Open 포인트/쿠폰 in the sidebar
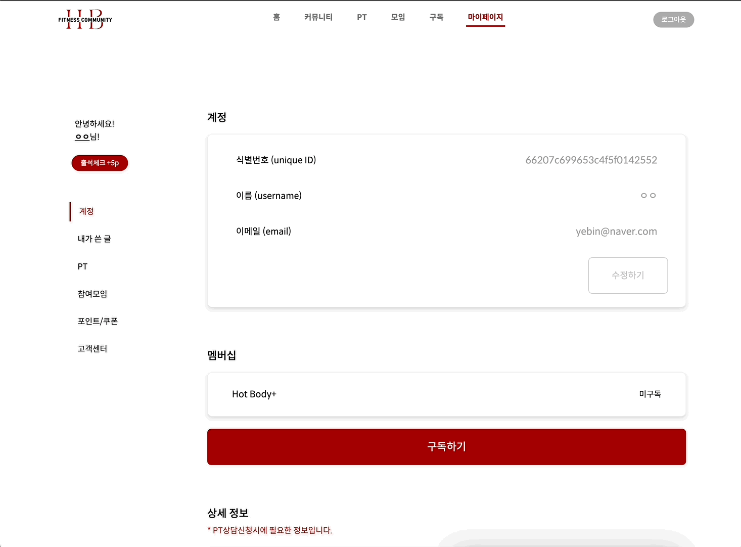This screenshot has height=547, width=741. pos(98,321)
